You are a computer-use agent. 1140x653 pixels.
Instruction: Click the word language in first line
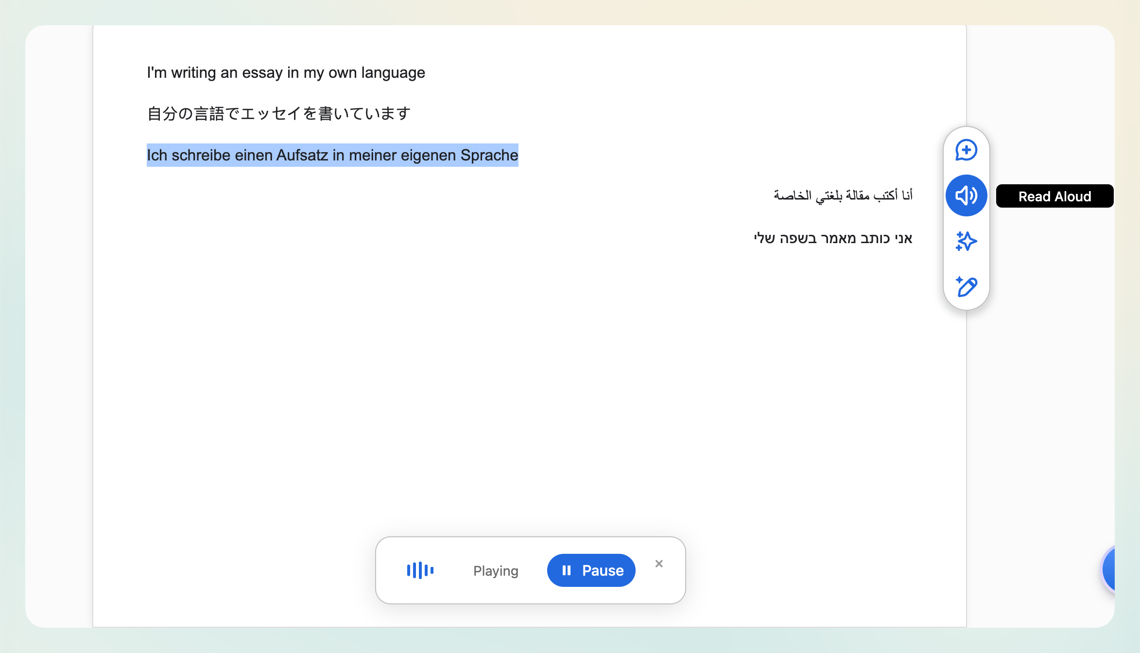tap(393, 72)
